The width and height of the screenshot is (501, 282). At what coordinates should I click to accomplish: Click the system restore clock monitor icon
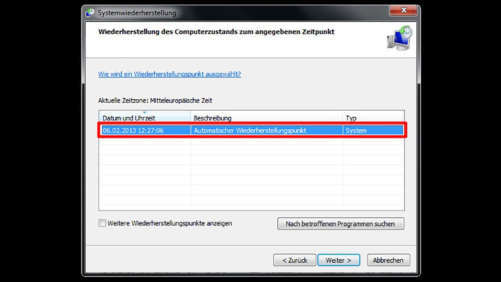400,38
